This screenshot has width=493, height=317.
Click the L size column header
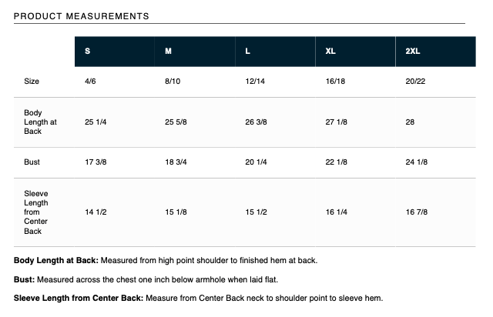point(247,51)
